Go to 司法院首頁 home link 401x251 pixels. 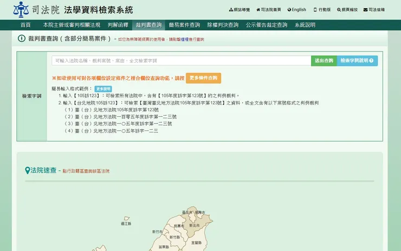pyautogui.click(x=269, y=10)
